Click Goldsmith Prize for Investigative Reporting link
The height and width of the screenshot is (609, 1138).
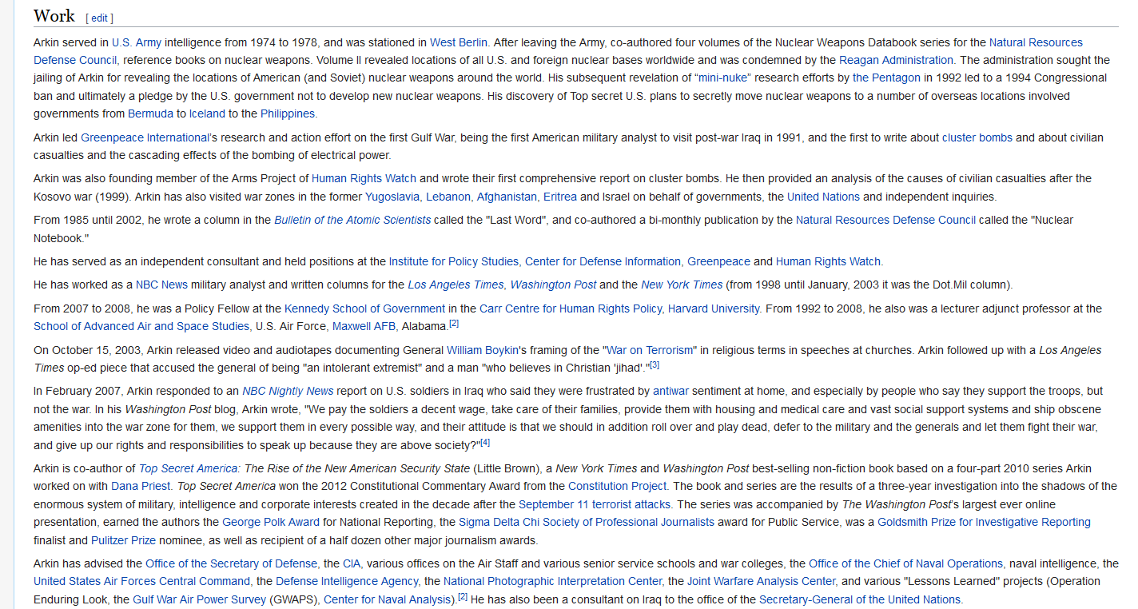[x=984, y=522]
